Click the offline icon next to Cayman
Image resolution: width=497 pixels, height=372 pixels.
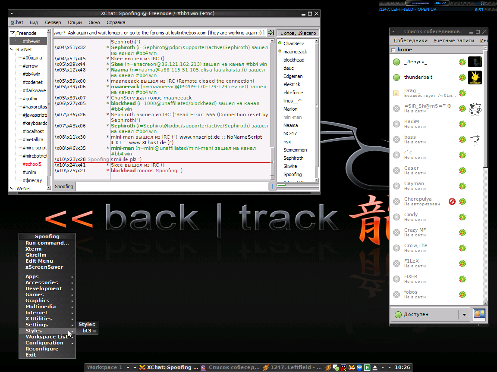click(x=396, y=186)
